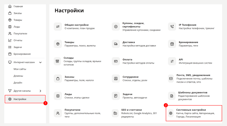Open Доставка settings title
This screenshot has width=227, height=126.
pos(129,42)
